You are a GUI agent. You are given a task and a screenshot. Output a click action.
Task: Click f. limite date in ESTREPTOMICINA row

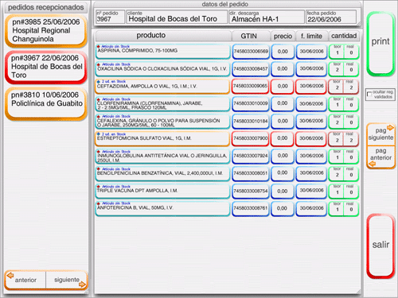click(x=311, y=138)
